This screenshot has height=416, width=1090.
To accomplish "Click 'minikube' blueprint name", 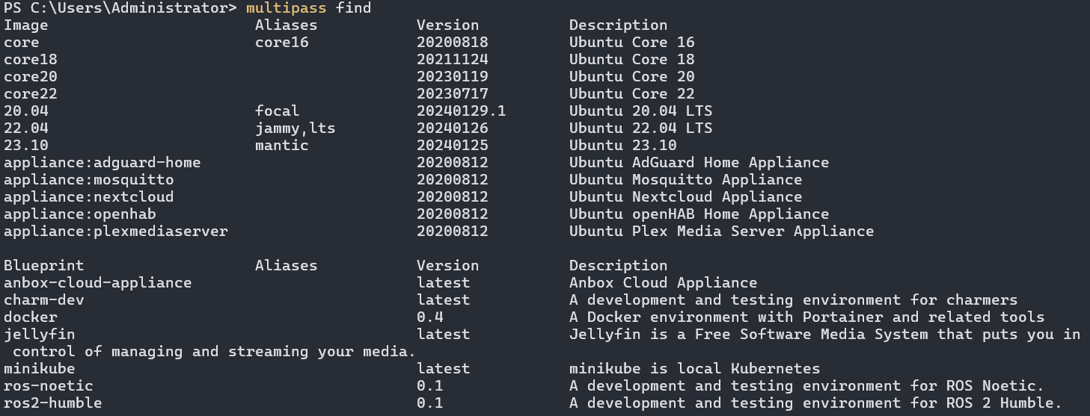I will 40,368.
